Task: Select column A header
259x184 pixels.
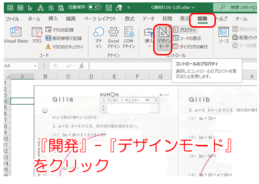Action: click(x=23, y=76)
